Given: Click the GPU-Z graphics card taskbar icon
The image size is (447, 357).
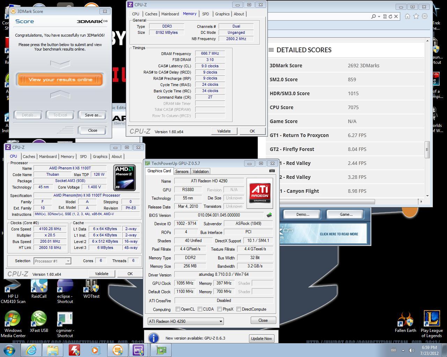Looking at the screenshot, I should [x=161, y=350].
